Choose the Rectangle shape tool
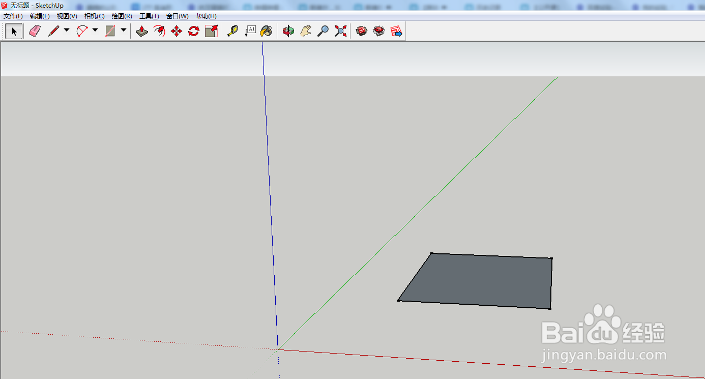The height and width of the screenshot is (379, 705). coord(110,32)
